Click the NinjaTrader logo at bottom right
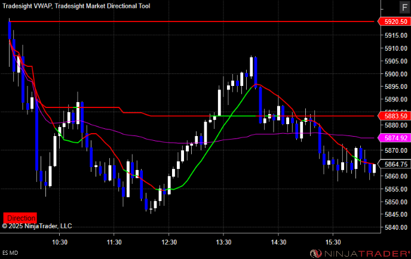411x259 pixels. coord(360,254)
